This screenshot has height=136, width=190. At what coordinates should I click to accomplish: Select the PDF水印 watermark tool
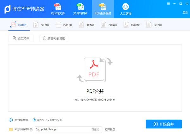[x=154, y=24]
